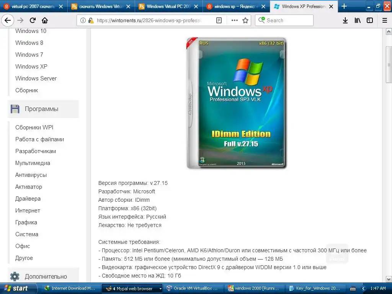Reload the current page
Viewport: 392px width, 294px height.
tap(33, 20)
